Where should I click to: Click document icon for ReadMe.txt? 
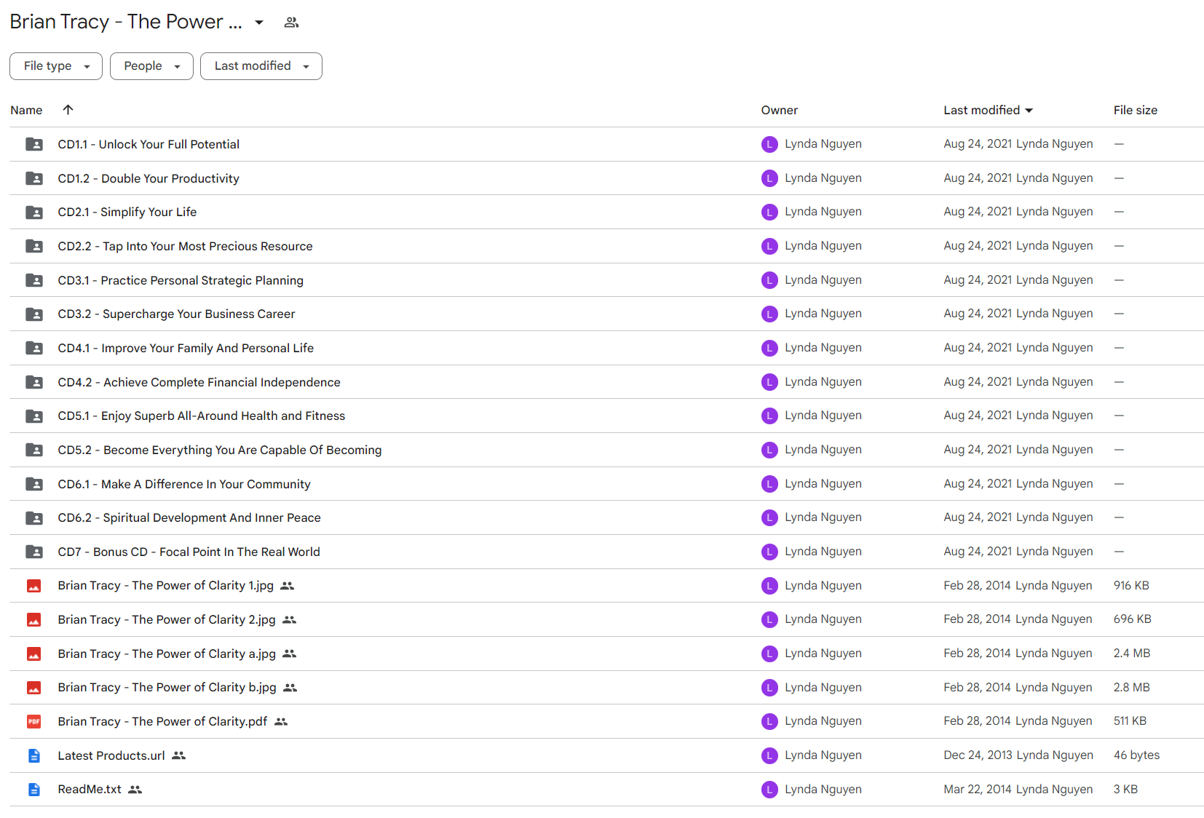(x=34, y=789)
